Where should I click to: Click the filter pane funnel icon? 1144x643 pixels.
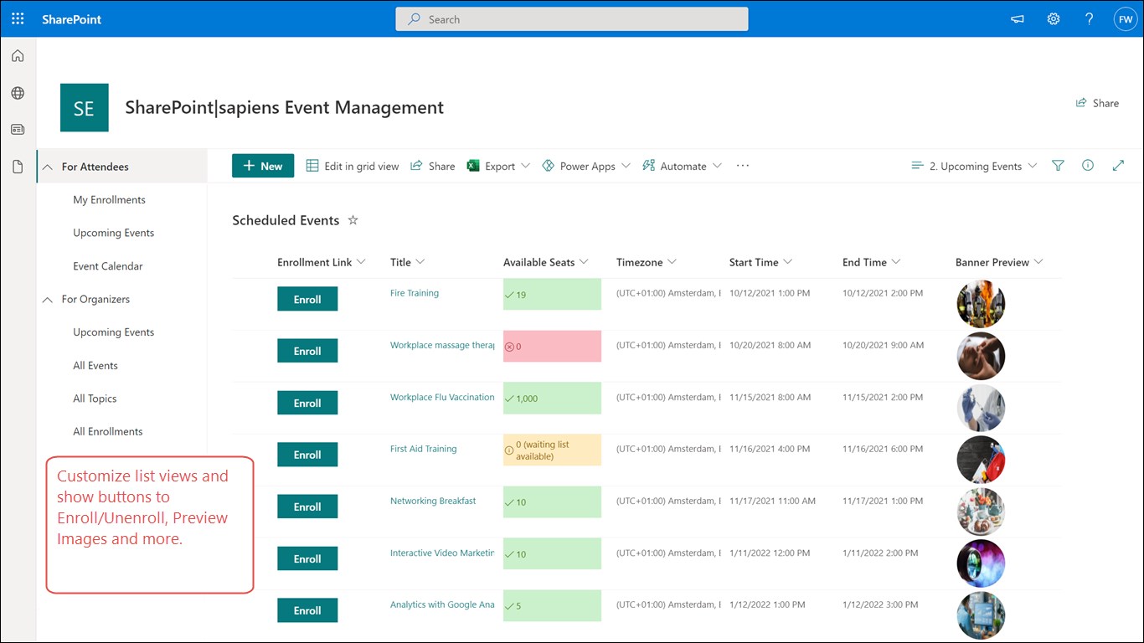pyautogui.click(x=1058, y=166)
